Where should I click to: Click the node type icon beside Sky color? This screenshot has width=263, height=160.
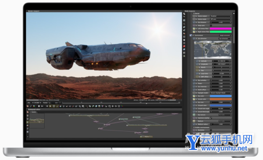(194, 96)
